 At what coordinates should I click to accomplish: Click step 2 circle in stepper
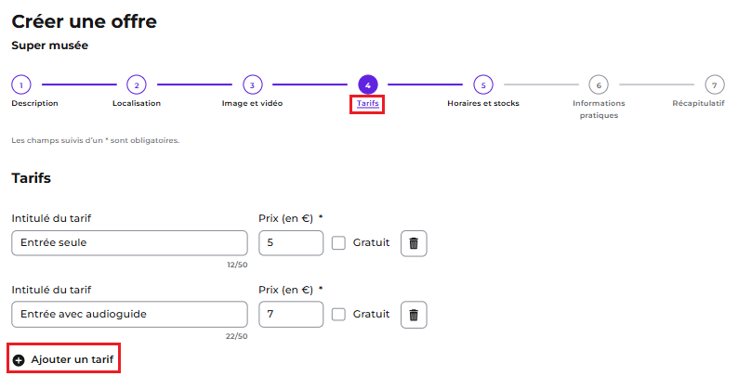(137, 85)
